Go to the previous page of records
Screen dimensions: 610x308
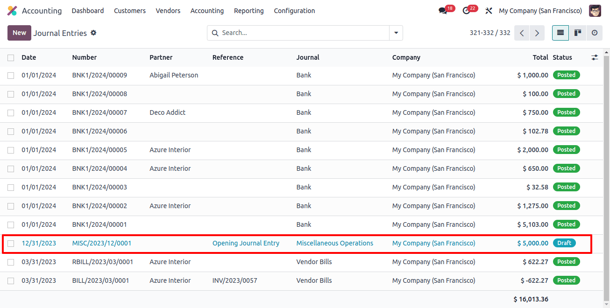[522, 33]
